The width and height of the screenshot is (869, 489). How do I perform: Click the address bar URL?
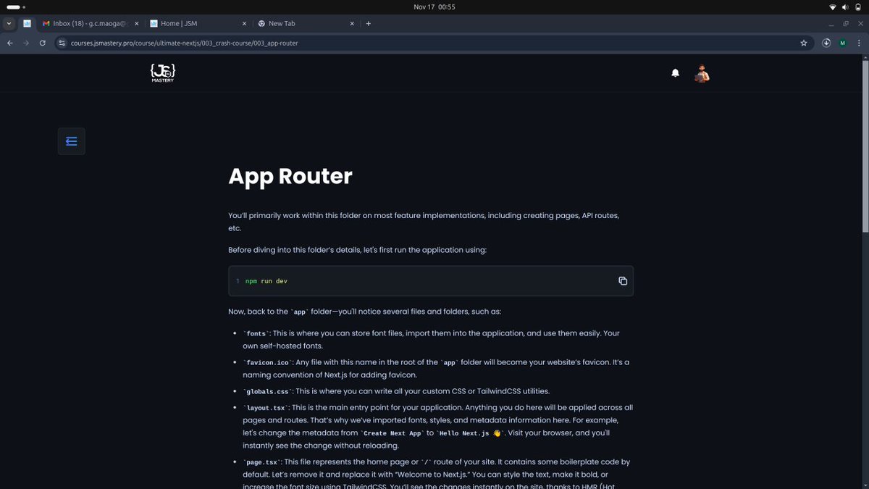click(x=184, y=43)
